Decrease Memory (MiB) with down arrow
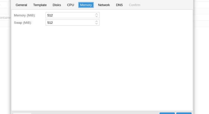This screenshot has width=209, height=114. click(x=96, y=16)
